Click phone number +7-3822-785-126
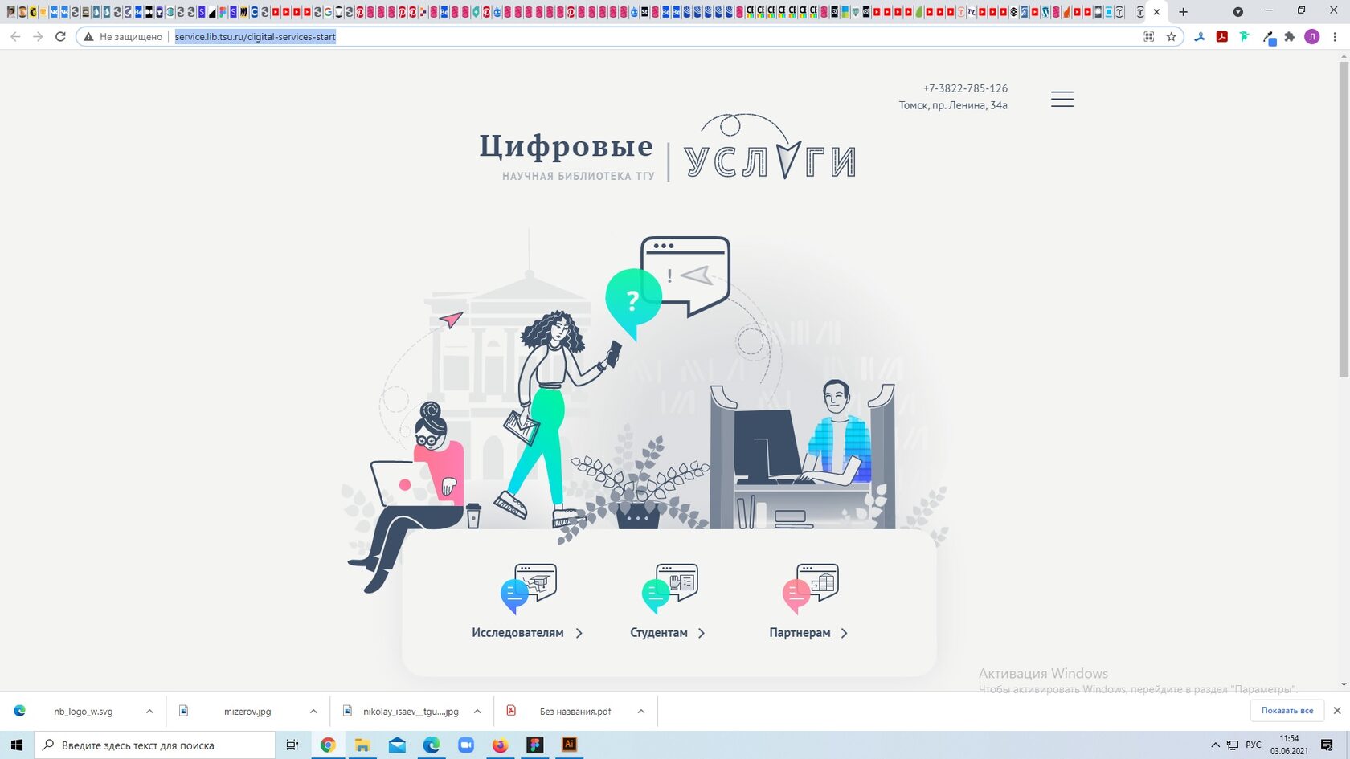The height and width of the screenshot is (759, 1350). click(965, 88)
